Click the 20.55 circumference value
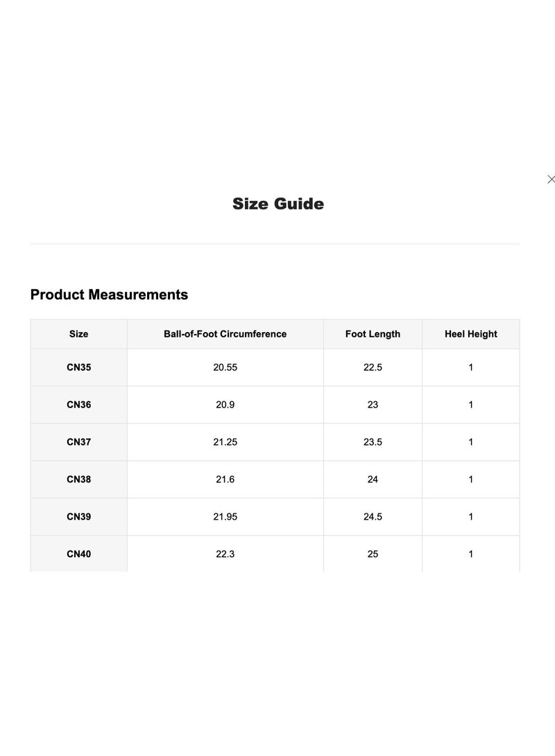The width and height of the screenshot is (555, 756). pos(225,367)
